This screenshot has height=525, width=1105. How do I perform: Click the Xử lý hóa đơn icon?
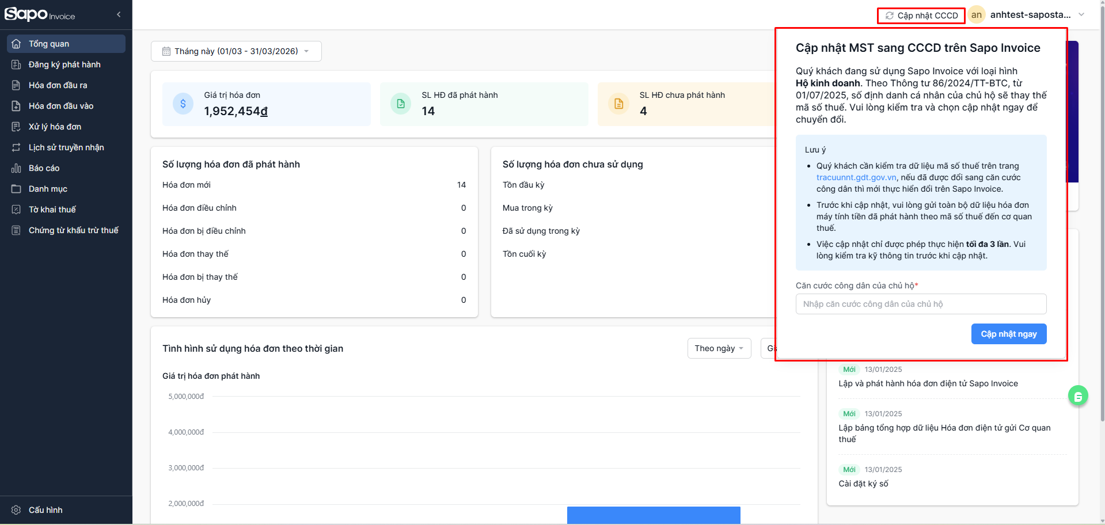point(16,127)
